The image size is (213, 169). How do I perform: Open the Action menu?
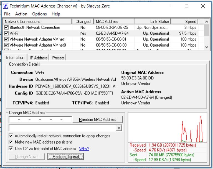pos(21,14)
